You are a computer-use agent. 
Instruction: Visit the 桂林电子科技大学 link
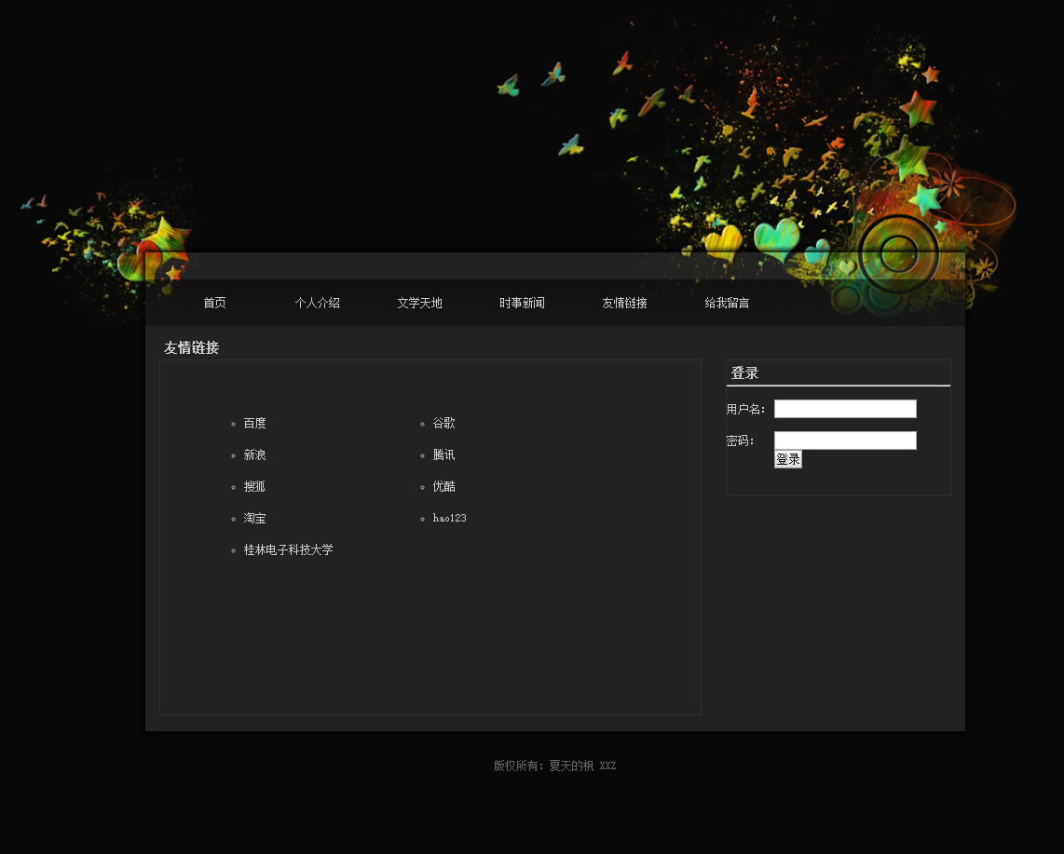click(x=288, y=549)
